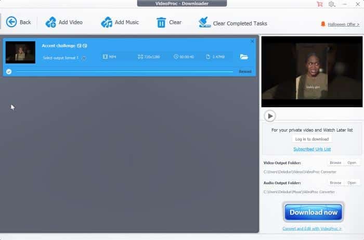Open the Halloween Offer link
364x240 pixels.
coord(344,24)
